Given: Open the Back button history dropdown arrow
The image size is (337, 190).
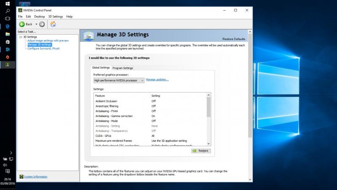Looking at the screenshot, I should click(36, 24).
